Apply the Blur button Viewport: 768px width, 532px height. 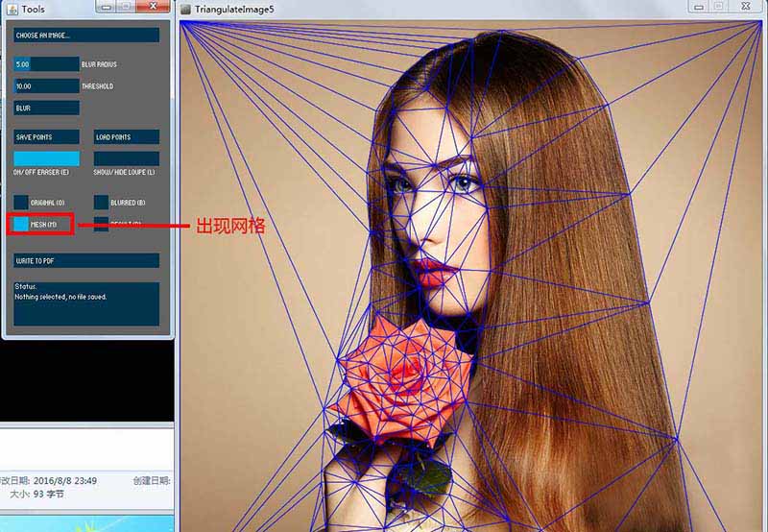(x=46, y=108)
